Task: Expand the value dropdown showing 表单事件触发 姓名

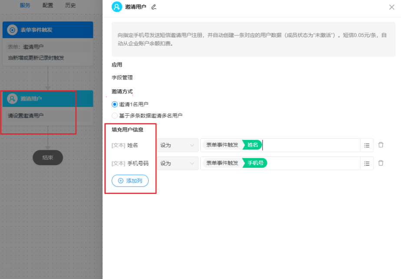Action: coord(282,145)
